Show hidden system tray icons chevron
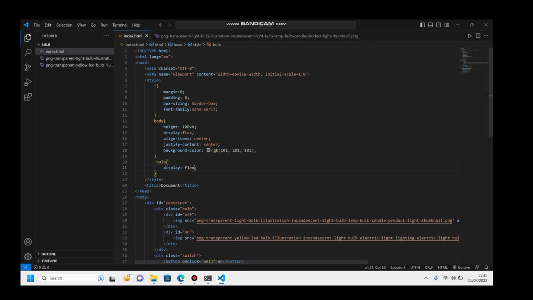Screen dimensions: 533x300 [426, 278]
